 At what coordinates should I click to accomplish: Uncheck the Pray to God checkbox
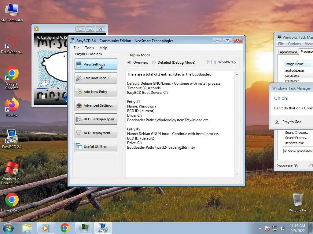[x=277, y=122]
